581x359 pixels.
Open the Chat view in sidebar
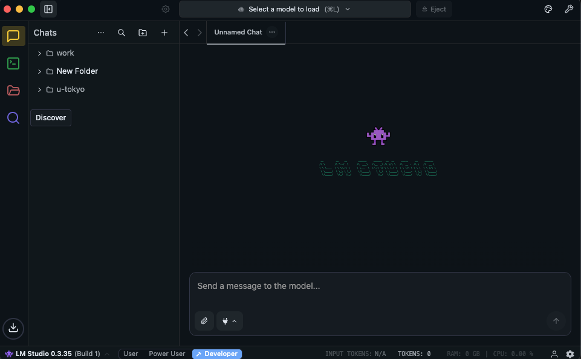click(13, 36)
